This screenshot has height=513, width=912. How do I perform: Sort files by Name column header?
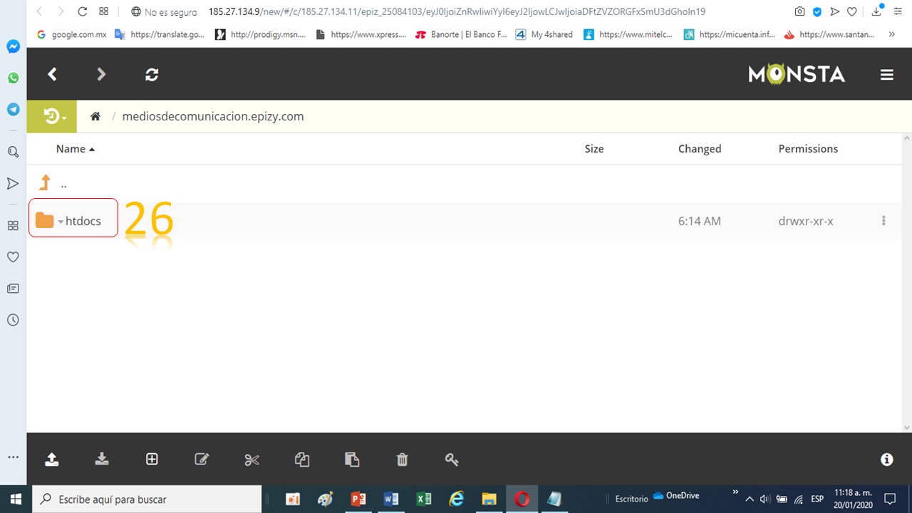point(71,149)
